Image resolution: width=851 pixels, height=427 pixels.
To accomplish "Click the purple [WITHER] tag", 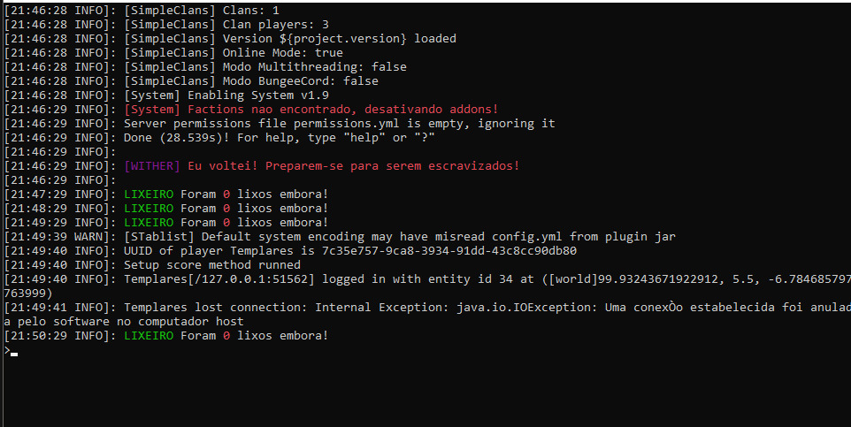I will coord(152,166).
